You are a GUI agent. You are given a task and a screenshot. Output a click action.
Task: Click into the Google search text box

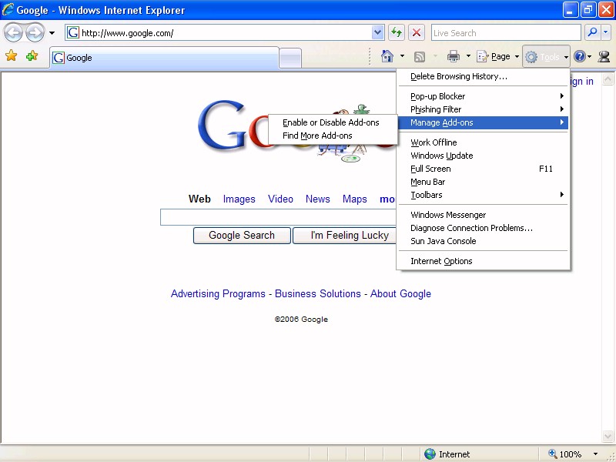pyautogui.click(x=278, y=217)
